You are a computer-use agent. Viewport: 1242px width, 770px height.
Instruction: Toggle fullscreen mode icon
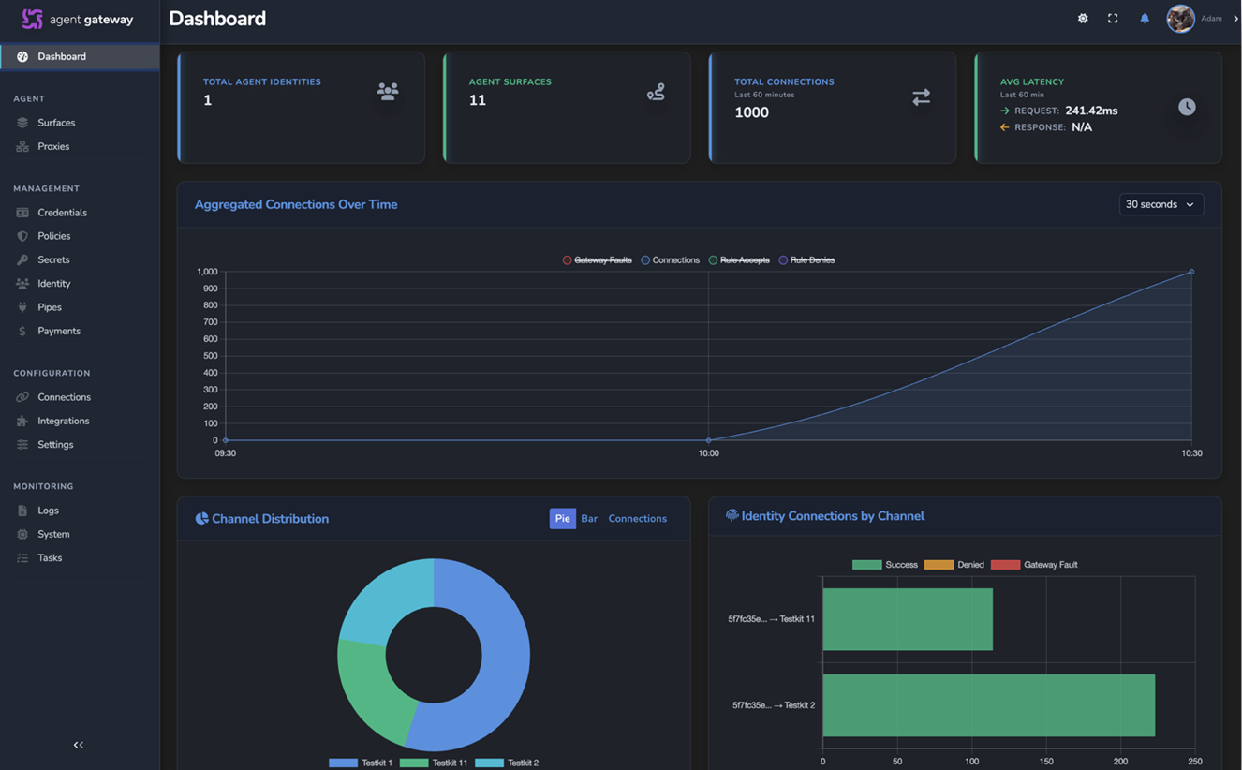1113,19
